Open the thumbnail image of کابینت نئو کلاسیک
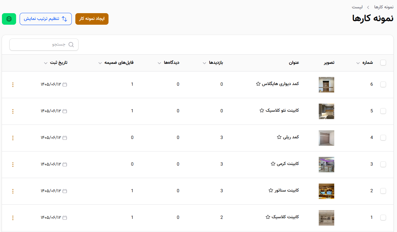 pyautogui.click(x=326, y=111)
